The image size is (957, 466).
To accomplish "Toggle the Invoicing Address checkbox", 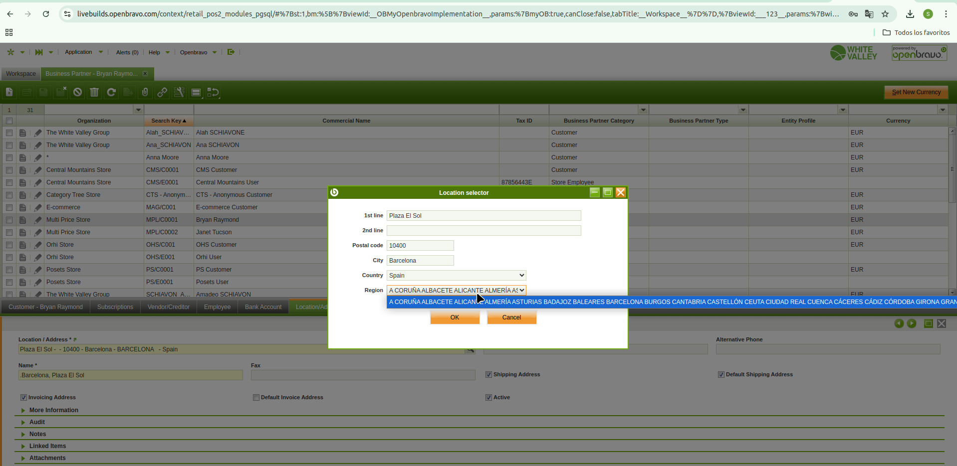I will pyautogui.click(x=23, y=398).
